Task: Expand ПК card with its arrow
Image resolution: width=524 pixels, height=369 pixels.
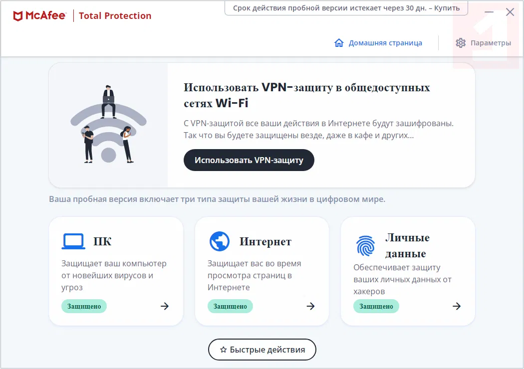Action: (x=165, y=306)
